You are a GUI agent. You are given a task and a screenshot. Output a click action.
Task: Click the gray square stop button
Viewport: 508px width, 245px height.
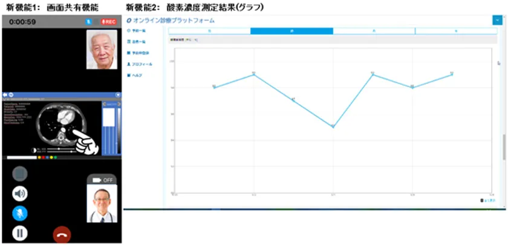[x=20, y=174]
